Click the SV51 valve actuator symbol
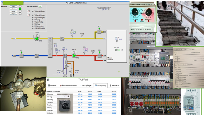204x115 pixels. [x=63, y=71]
